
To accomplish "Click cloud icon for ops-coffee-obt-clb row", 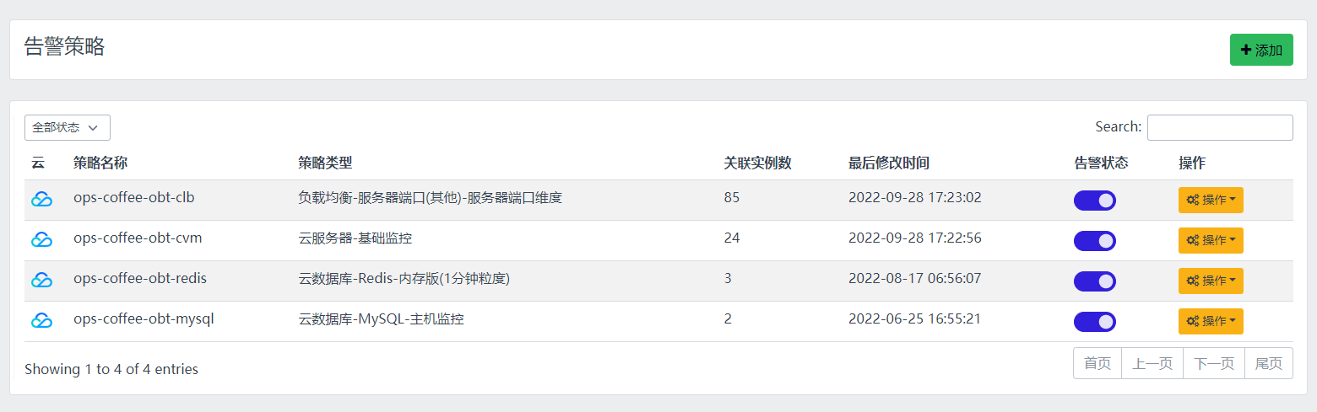I will click(42, 199).
